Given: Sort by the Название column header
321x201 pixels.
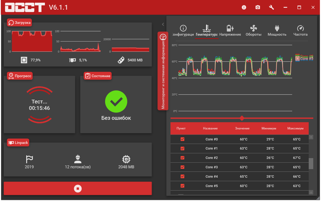Looking at the screenshot, I should [x=210, y=128].
